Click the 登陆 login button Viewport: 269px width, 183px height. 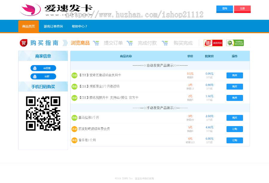pyautogui.click(x=224, y=9)
